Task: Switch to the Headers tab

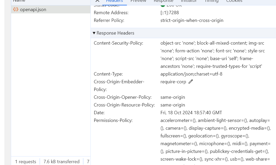Action: click(114, 1)
